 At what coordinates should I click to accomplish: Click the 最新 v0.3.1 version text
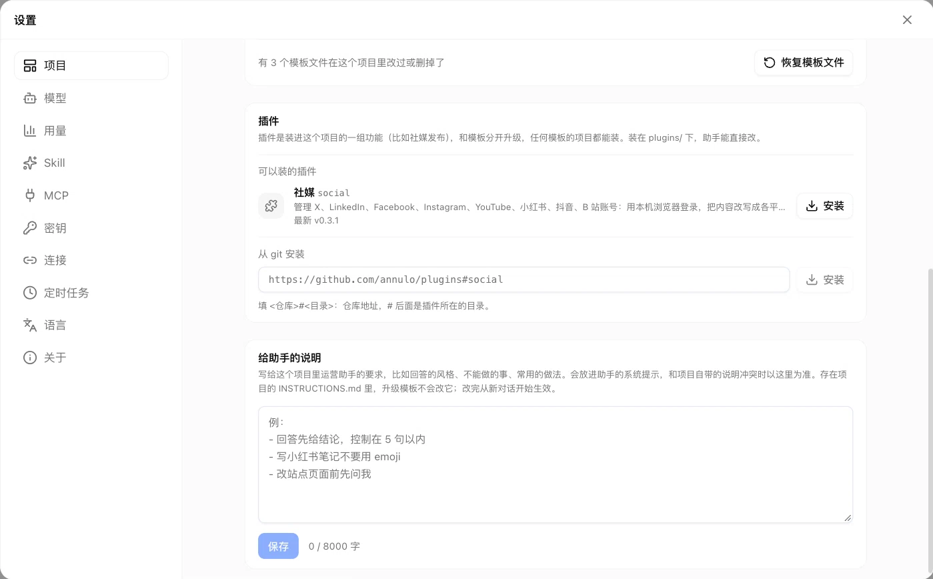[x=316, y=221]
